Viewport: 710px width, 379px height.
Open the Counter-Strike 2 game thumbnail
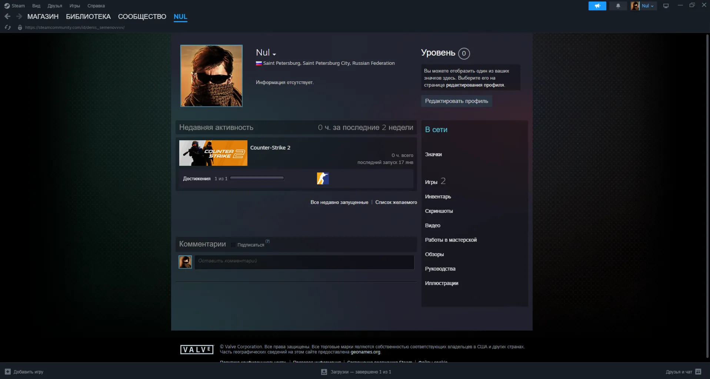coord(213,153)
